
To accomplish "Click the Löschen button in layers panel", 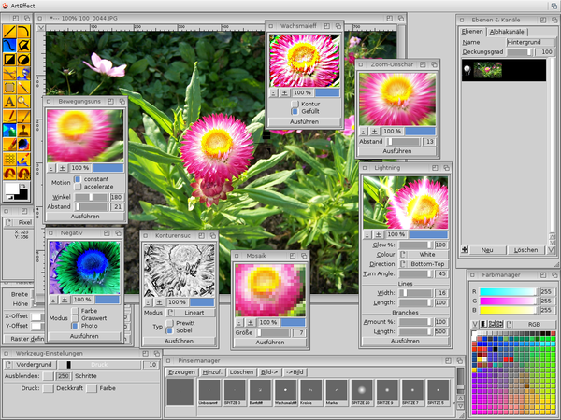I will tap(525, 250).
